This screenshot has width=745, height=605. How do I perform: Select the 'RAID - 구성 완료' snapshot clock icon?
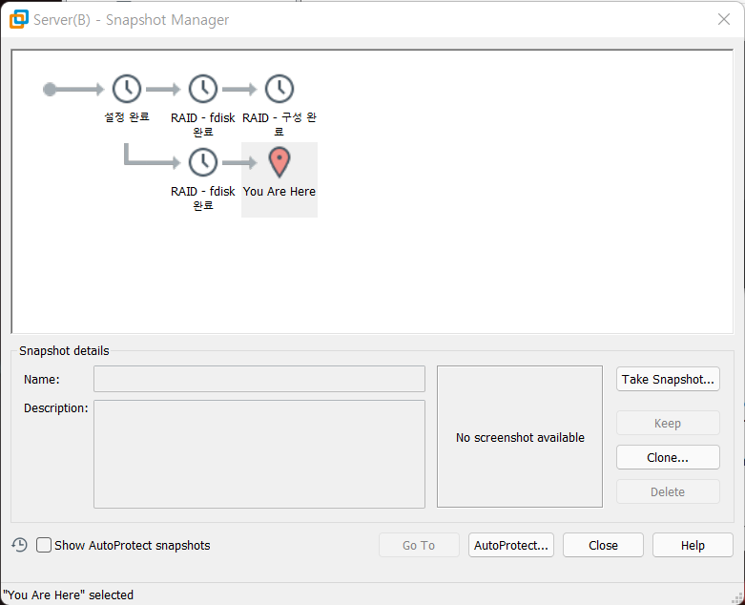pos(279,89)
